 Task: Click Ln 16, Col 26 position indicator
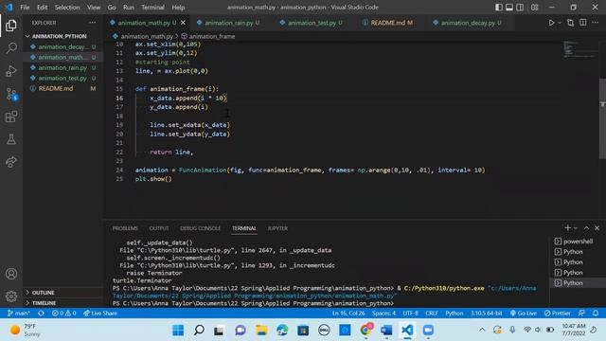point(348,314)
